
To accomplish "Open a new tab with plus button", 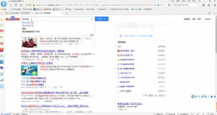I will (67, 13).
